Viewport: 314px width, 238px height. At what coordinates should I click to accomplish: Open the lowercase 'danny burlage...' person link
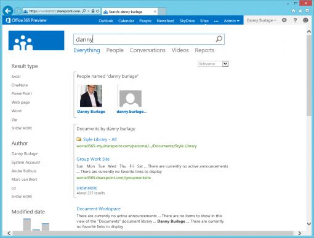click(132, 112)
